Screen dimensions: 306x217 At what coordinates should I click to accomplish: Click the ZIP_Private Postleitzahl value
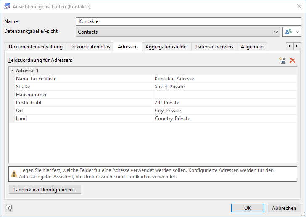point(225,103)
